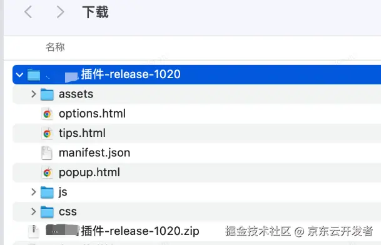Sort by the 名称 column header
Viewport: 381px width, 245px height.
click(x=55, y=47)
